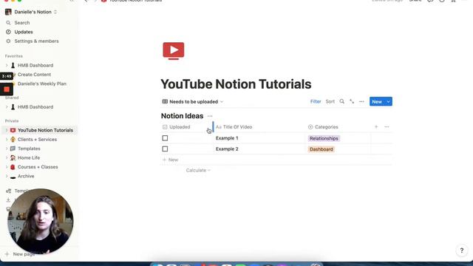This screenshot has height=266, width=473.
Task: Click the HMB Dashboard icon under Favorites
Action: pyautogui.click(x=13, y=65)
